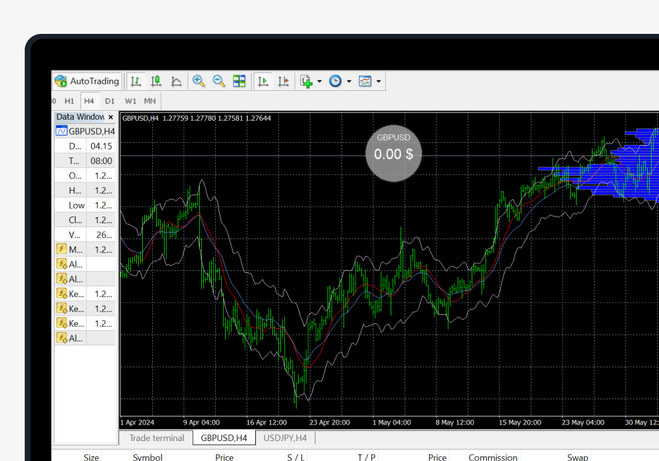The width and height of the screenshot is (659, 461).
Task: Toggle chart auto scroll
Action: [x=262, y=81]
